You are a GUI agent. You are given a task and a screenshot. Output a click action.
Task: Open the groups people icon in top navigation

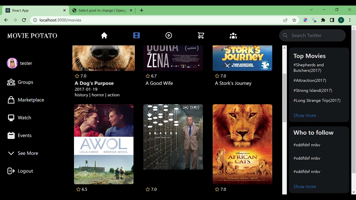pos(233,36)
